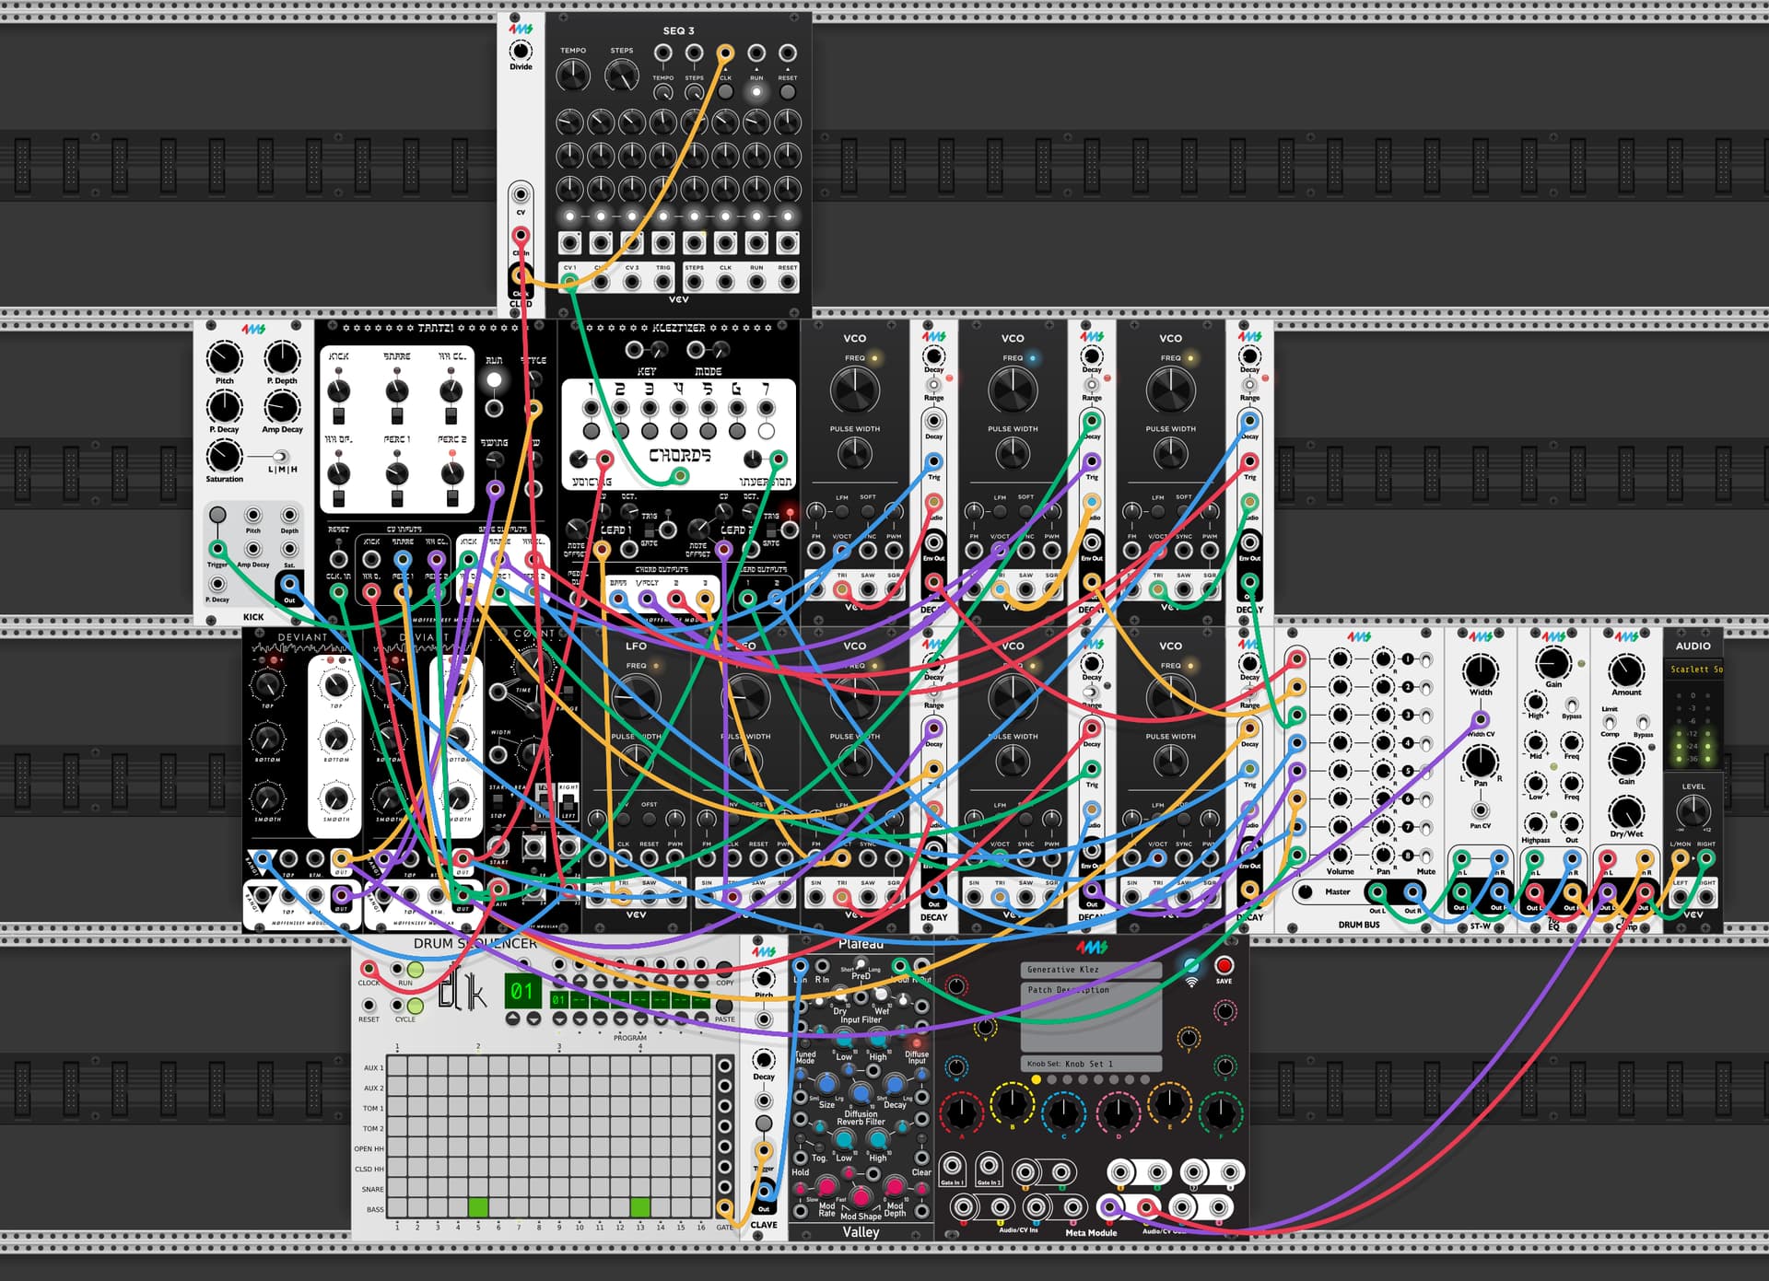The height and width of the screenshot is (1281, 1769).
Task: Toggle green RUN light on Drum Sequencer
Action: [416, 970]
